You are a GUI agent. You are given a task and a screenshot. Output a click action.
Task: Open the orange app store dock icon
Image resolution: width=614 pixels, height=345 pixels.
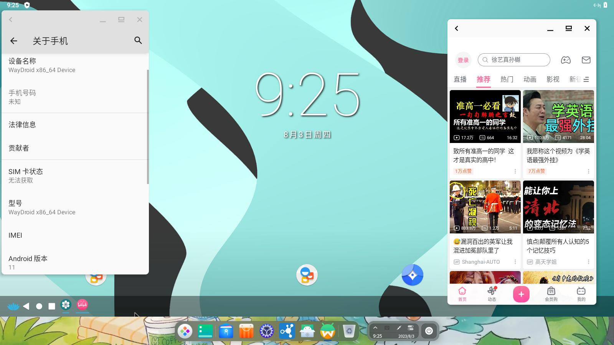coord(246,331)
